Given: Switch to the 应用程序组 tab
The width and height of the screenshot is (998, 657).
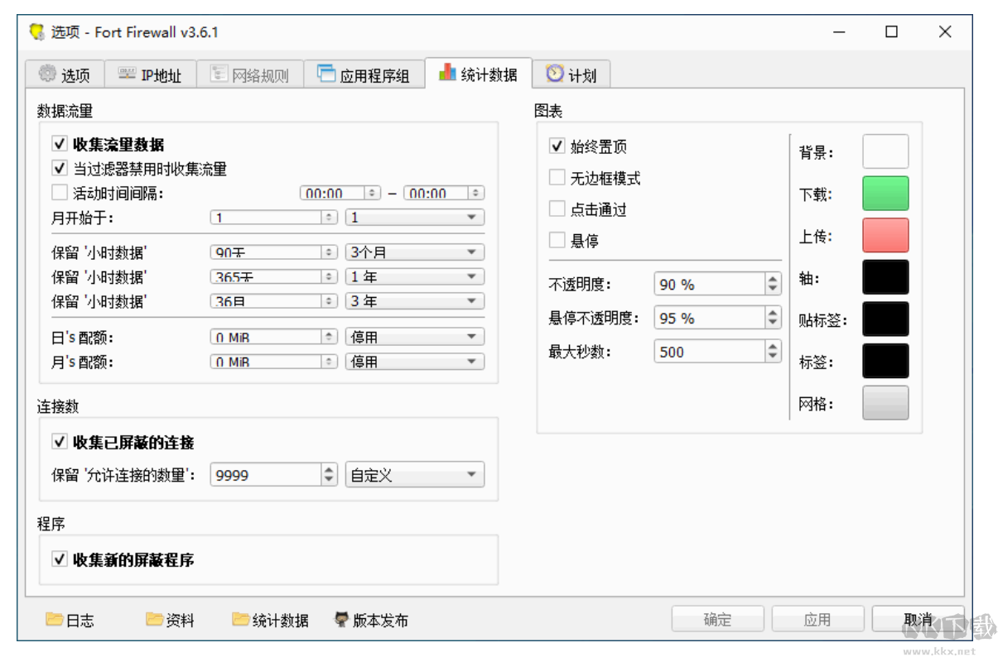Looking at the screenshot, I should point(367,73).
